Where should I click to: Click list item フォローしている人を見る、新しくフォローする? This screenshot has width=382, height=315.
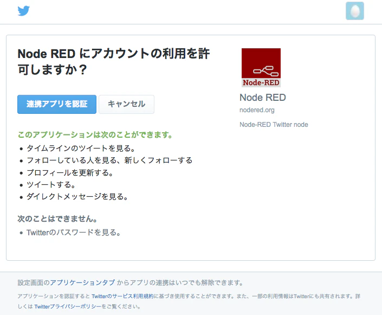(109, 160)
